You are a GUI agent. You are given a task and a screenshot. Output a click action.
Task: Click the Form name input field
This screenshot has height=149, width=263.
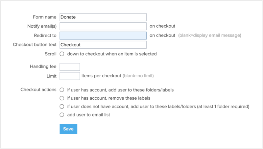tap(103, 17)
